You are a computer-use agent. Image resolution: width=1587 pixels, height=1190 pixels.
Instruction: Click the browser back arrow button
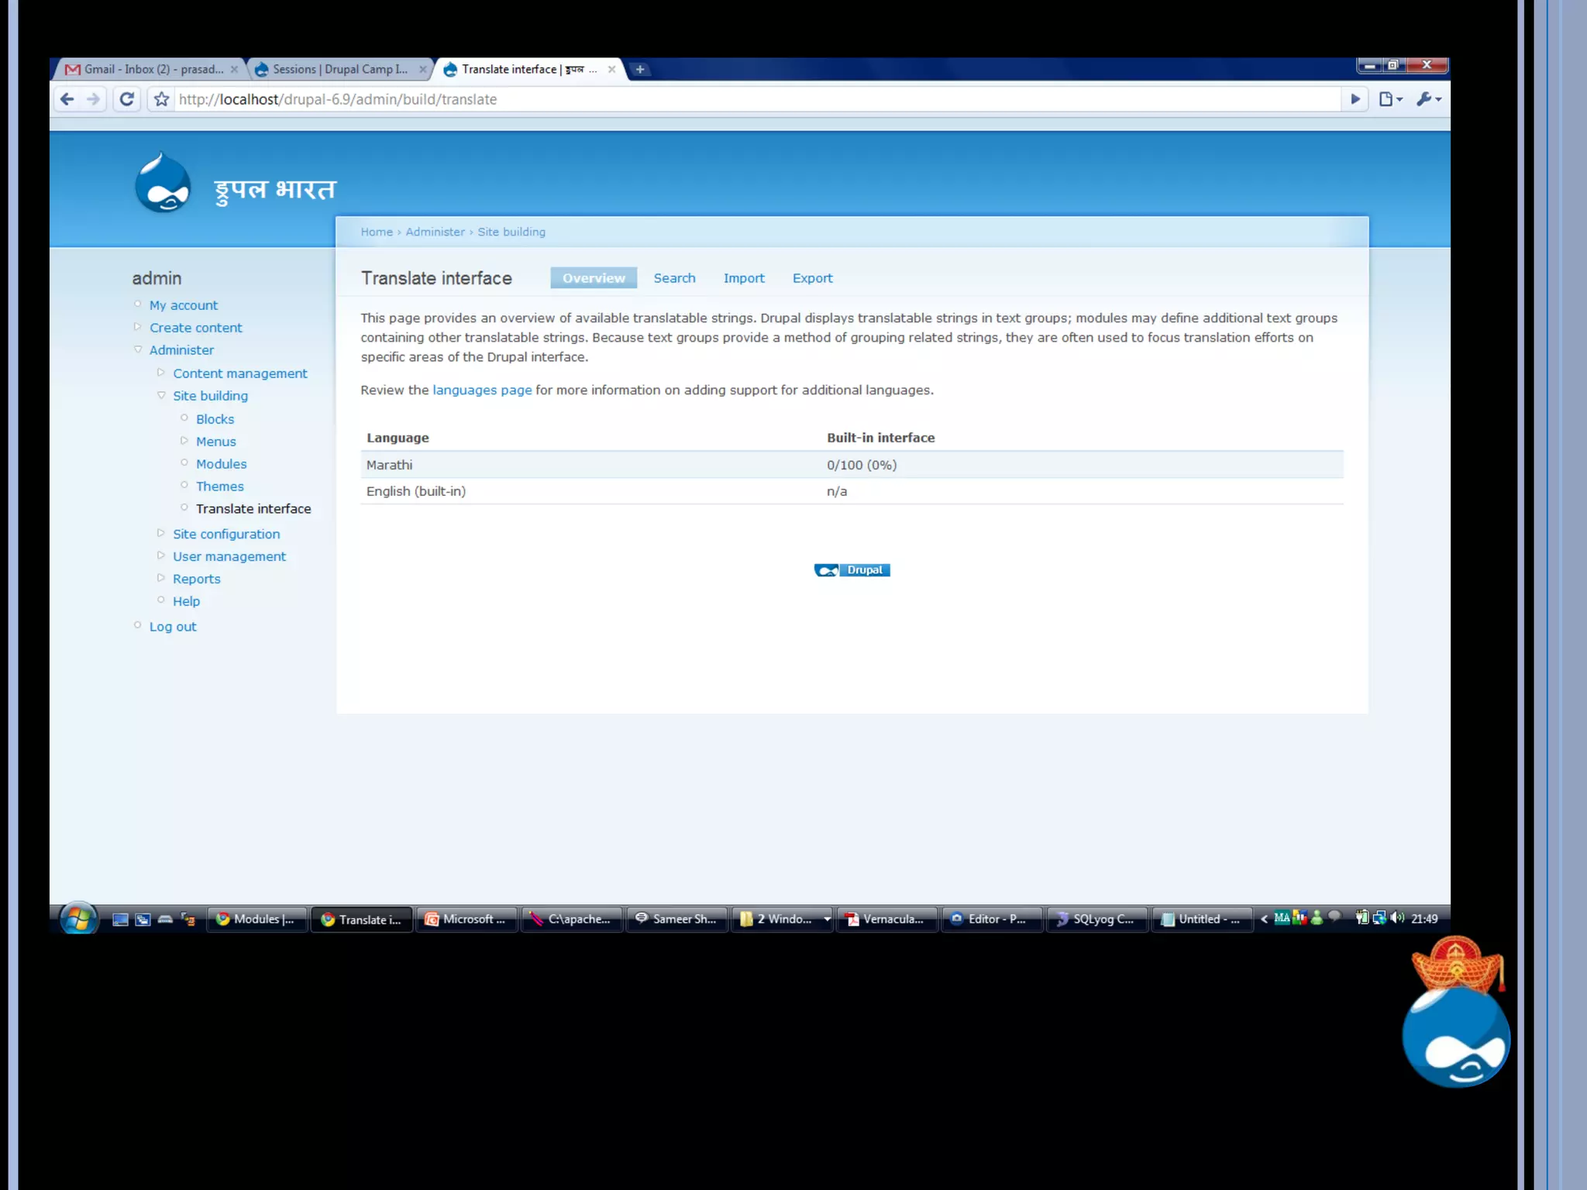click(67, 99)
